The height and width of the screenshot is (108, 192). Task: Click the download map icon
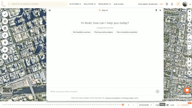tap(189, 59)
